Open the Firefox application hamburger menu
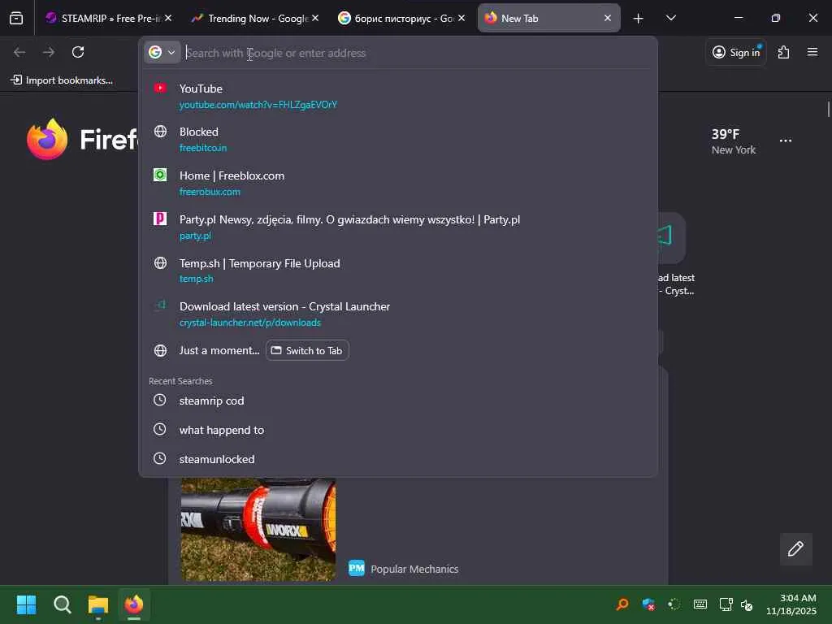The width and height of the screenshot is (832, 624). [812, 52]
